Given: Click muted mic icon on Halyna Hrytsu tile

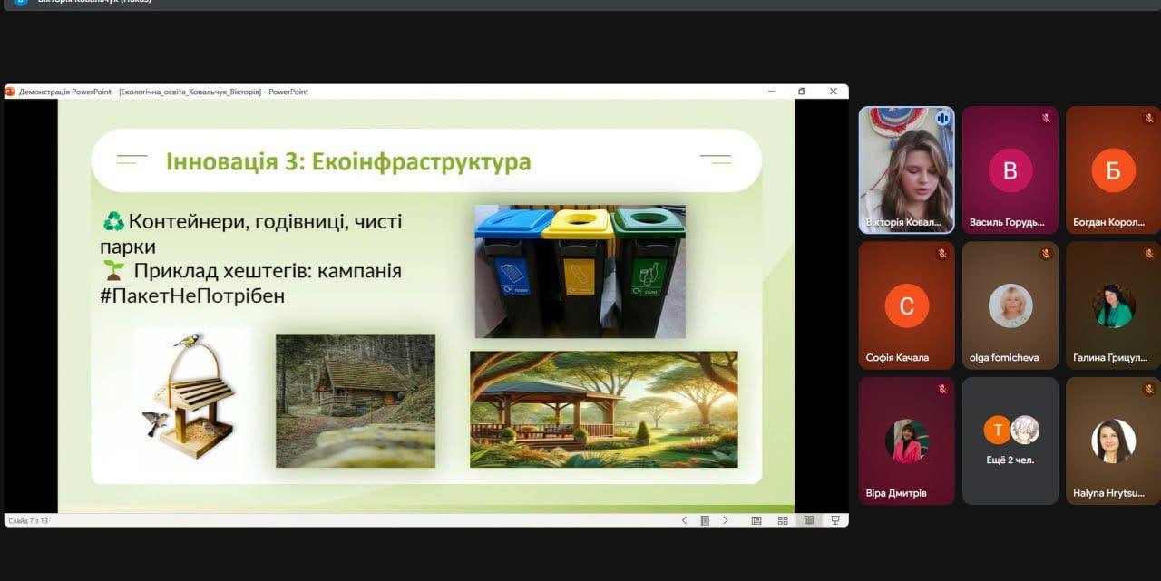Looking at the screenshot, I should 1148,389.
